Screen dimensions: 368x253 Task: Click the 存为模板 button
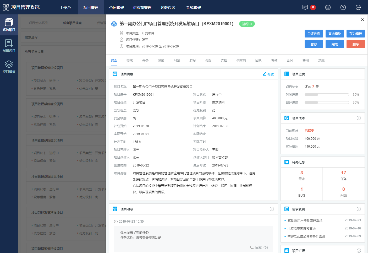tap(356, 34)
